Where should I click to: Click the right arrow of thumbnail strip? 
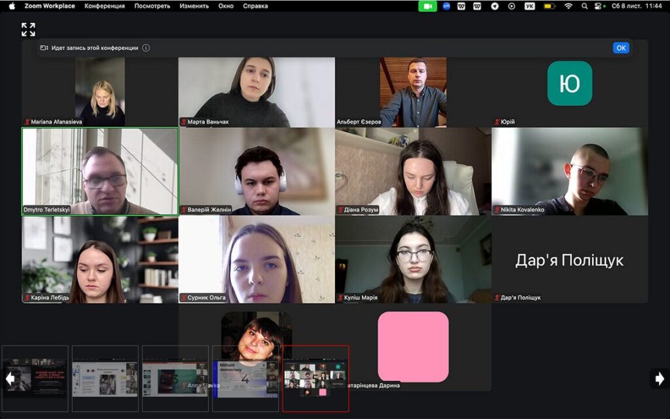[x=660, y=378]
